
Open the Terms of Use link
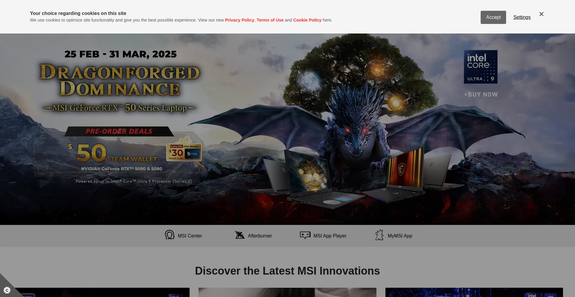(x=270, y=20)
